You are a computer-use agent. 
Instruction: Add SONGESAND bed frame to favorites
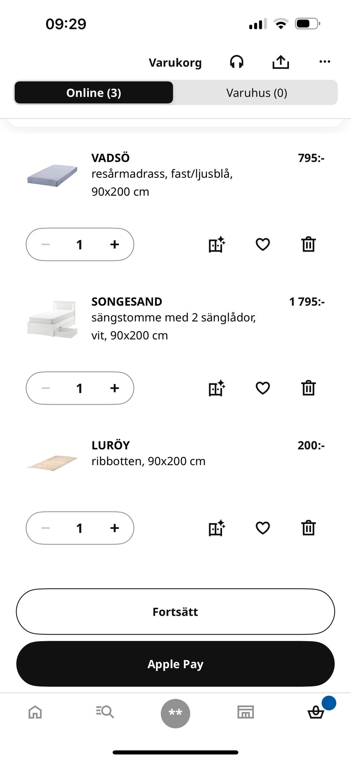[263, 388]
